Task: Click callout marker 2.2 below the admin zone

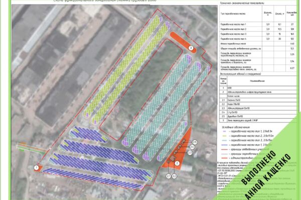Action: point(174,176)
